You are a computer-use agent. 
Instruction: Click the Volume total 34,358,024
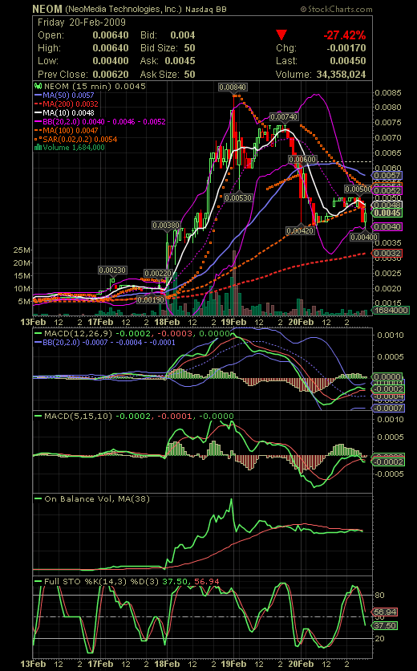[x=342, y=74]
